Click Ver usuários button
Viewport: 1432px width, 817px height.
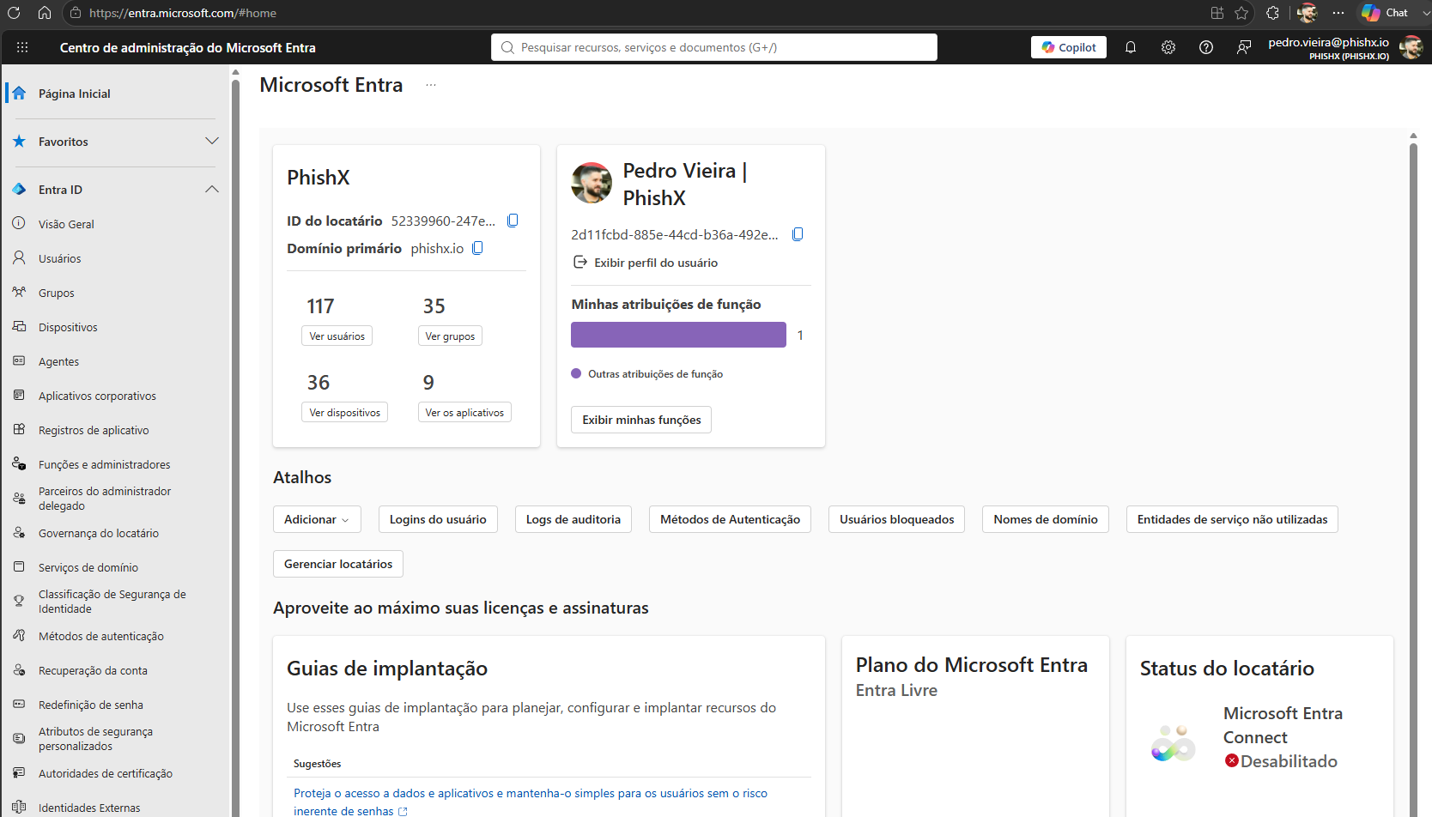pyautogui.click(x=337, y=336)
